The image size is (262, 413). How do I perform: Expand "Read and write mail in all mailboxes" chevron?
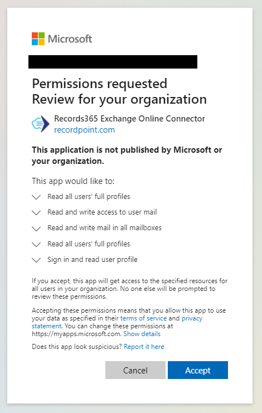pyautogui.click(x=36, y=229)
